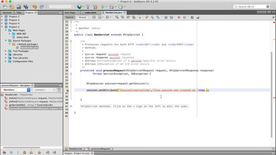
Task: Open the Output - Project-4 (run) tab
Action: (x=78, y=153)
